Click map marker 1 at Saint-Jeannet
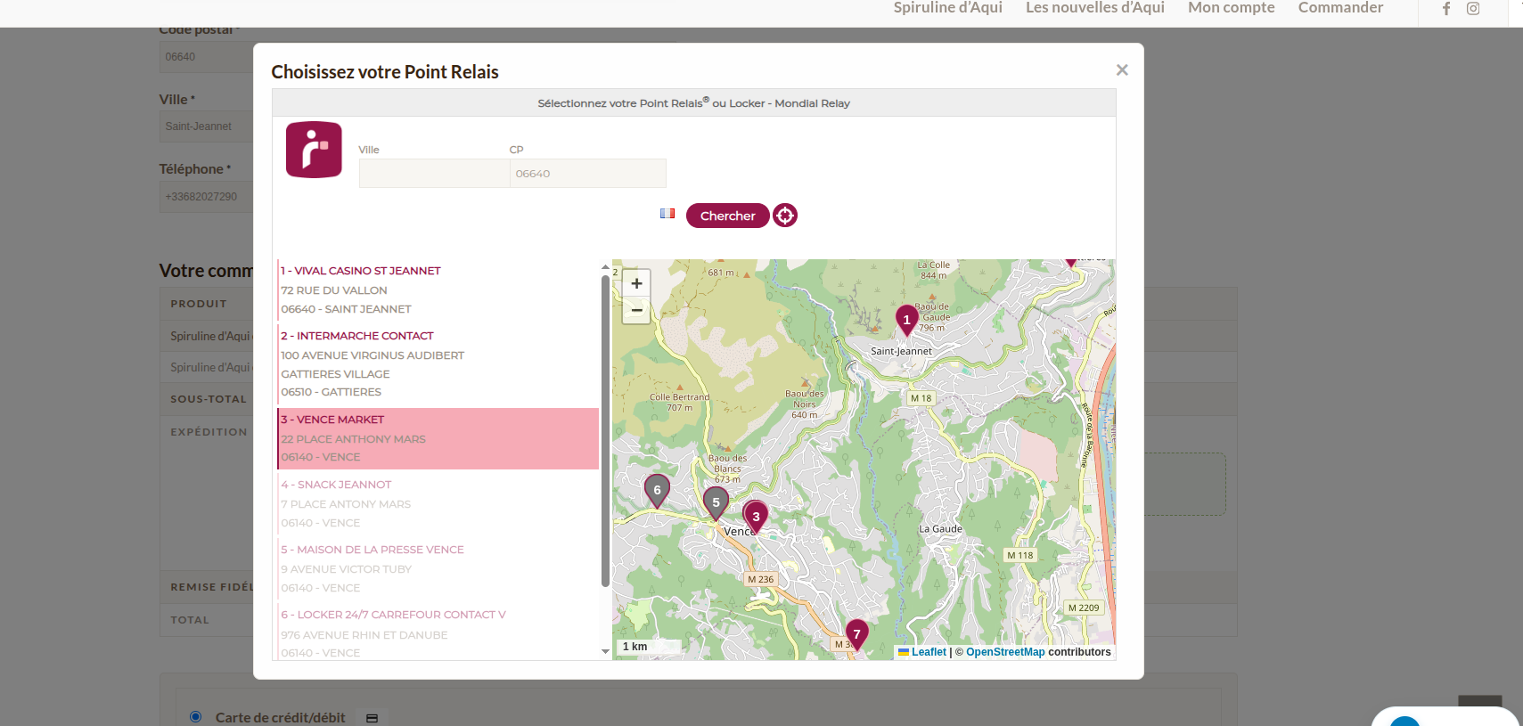The height and width of the screenshot is (726, 1523). (x=906, y=320)
